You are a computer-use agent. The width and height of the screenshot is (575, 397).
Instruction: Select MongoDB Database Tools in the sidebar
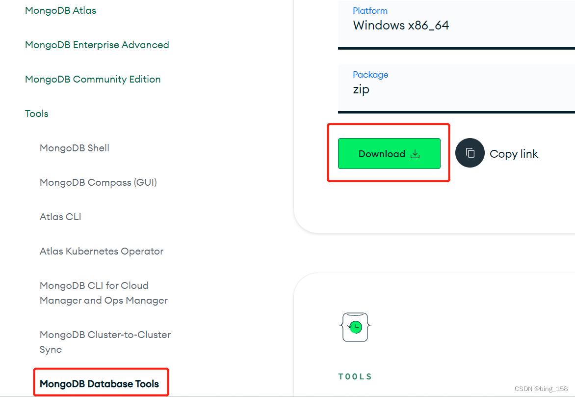tap(101, 383)
